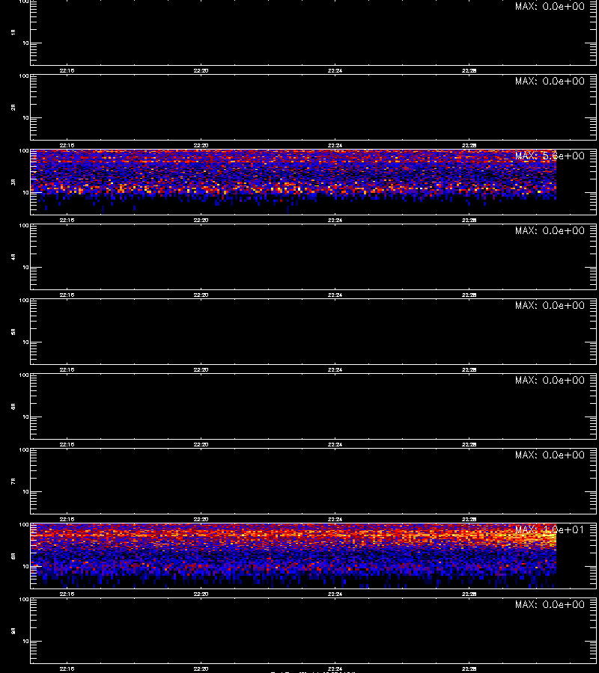Viewport: 599px width, 673px height.
Task: Click the 22:16 tick label under panel 2R
Action: pos(67,146)
